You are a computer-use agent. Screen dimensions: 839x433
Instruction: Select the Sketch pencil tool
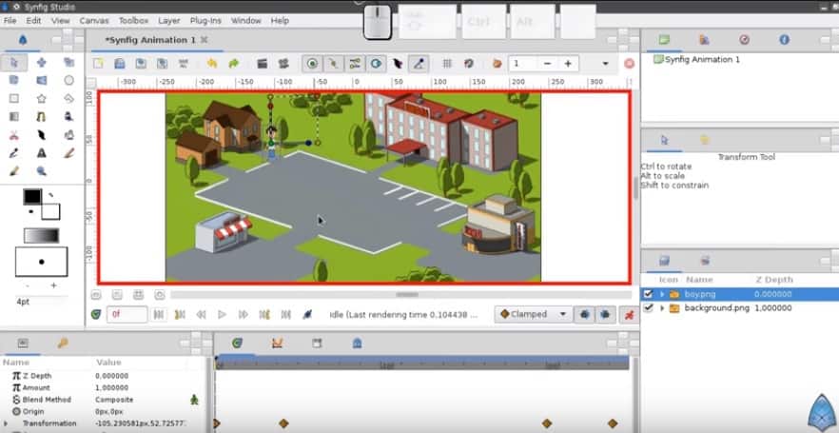(x=69, y=153)
